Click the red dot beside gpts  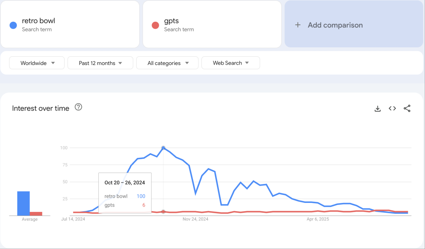click(x=155, y=25)
